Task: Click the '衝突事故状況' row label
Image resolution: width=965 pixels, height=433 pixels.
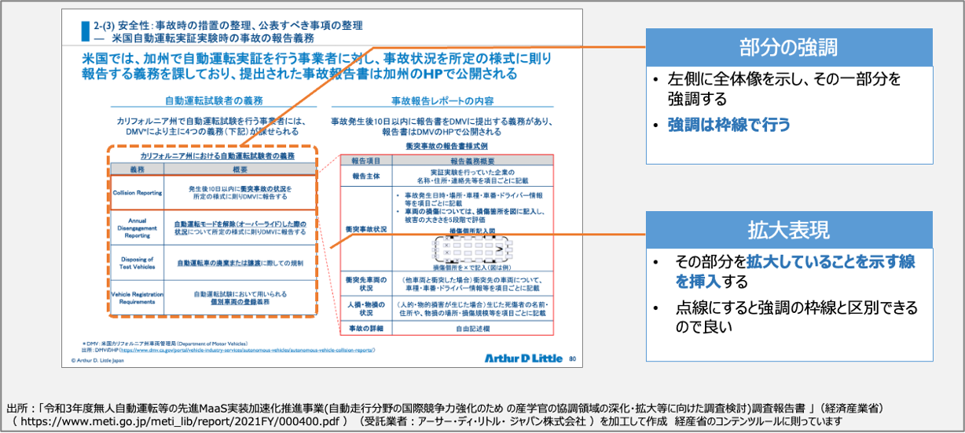Action: pos(365,228)
